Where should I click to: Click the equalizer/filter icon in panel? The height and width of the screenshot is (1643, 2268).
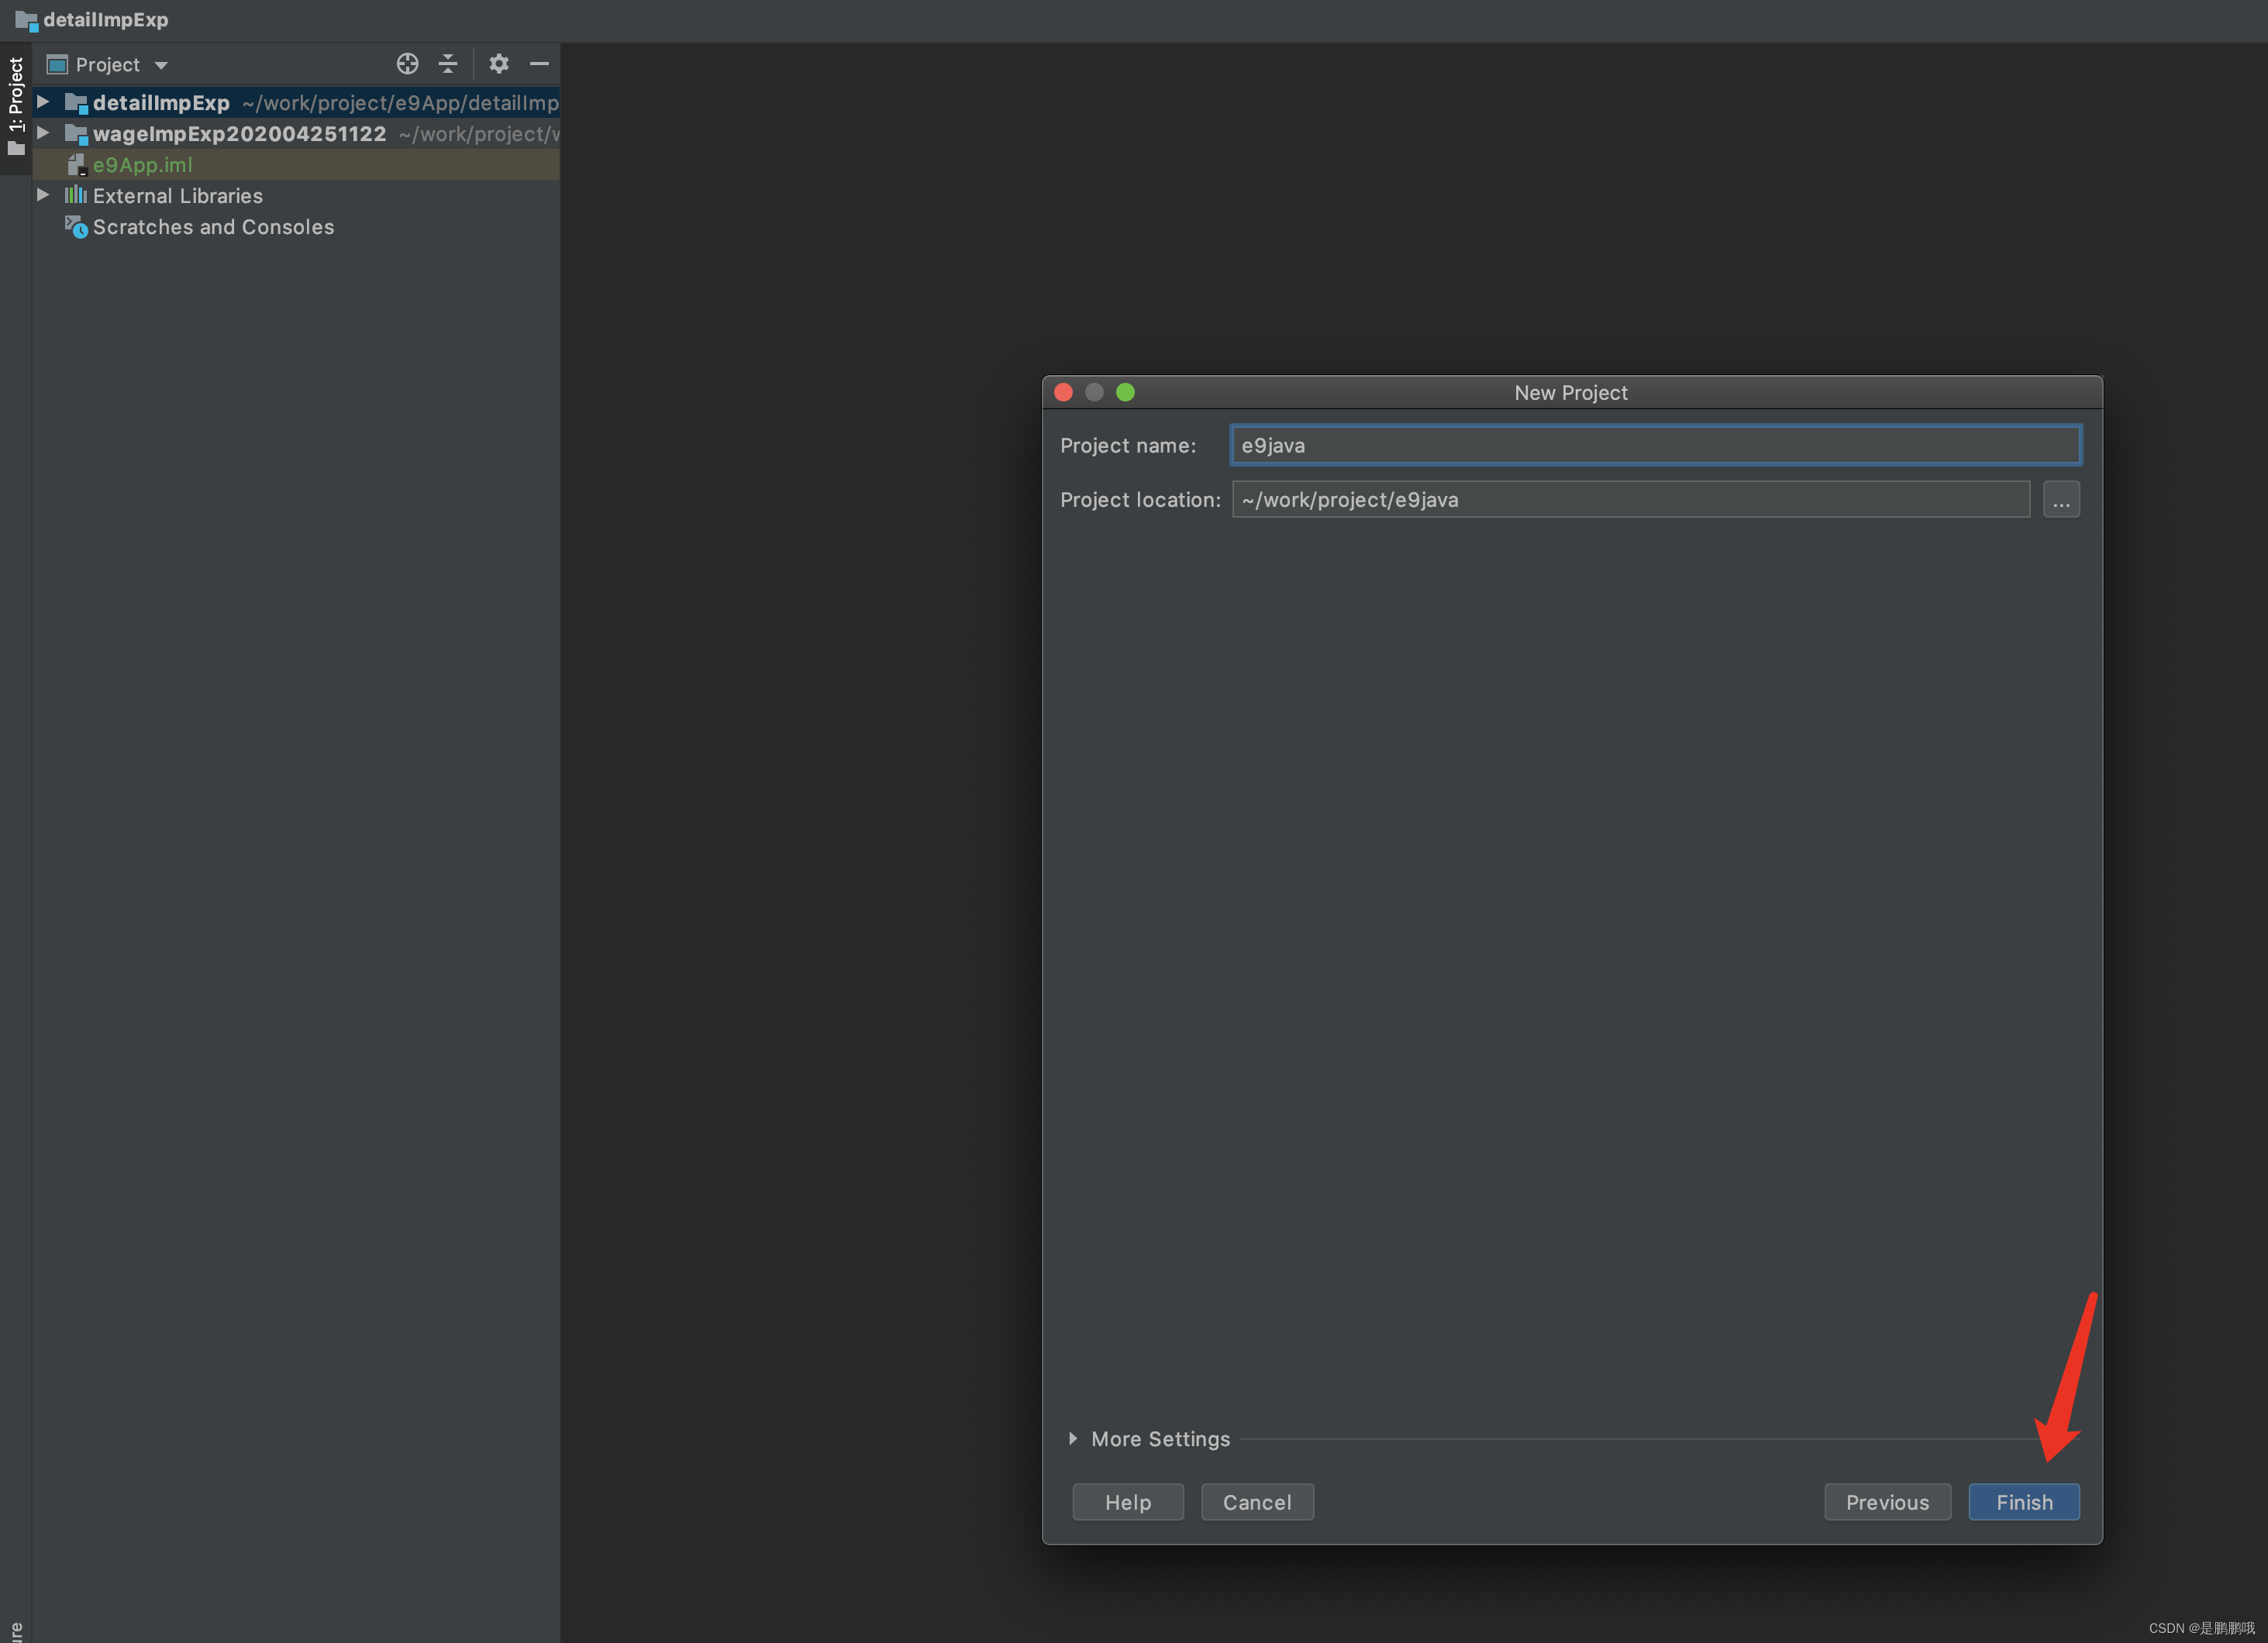(x=449, y=65)
